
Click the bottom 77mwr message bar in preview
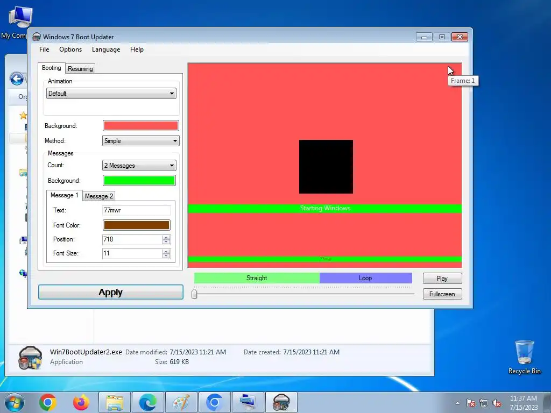[x=324, y=259]
